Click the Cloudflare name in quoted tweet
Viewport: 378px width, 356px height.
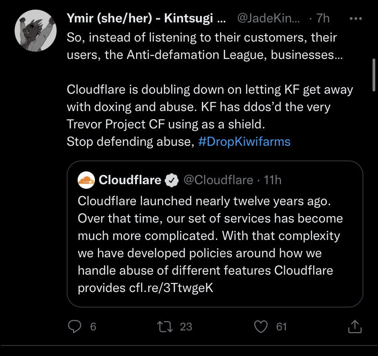[130, 180]
